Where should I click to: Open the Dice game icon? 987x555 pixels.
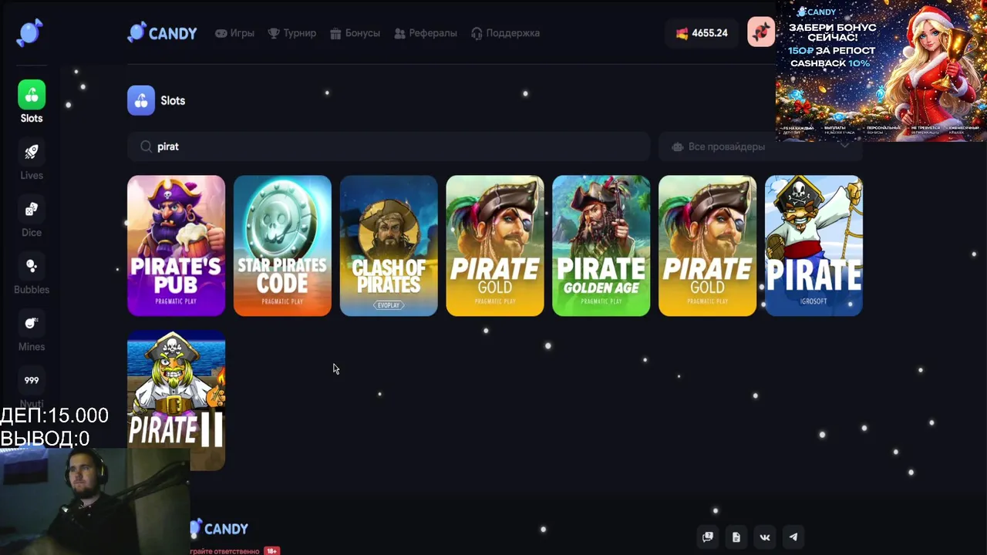(x=32, y=209)
